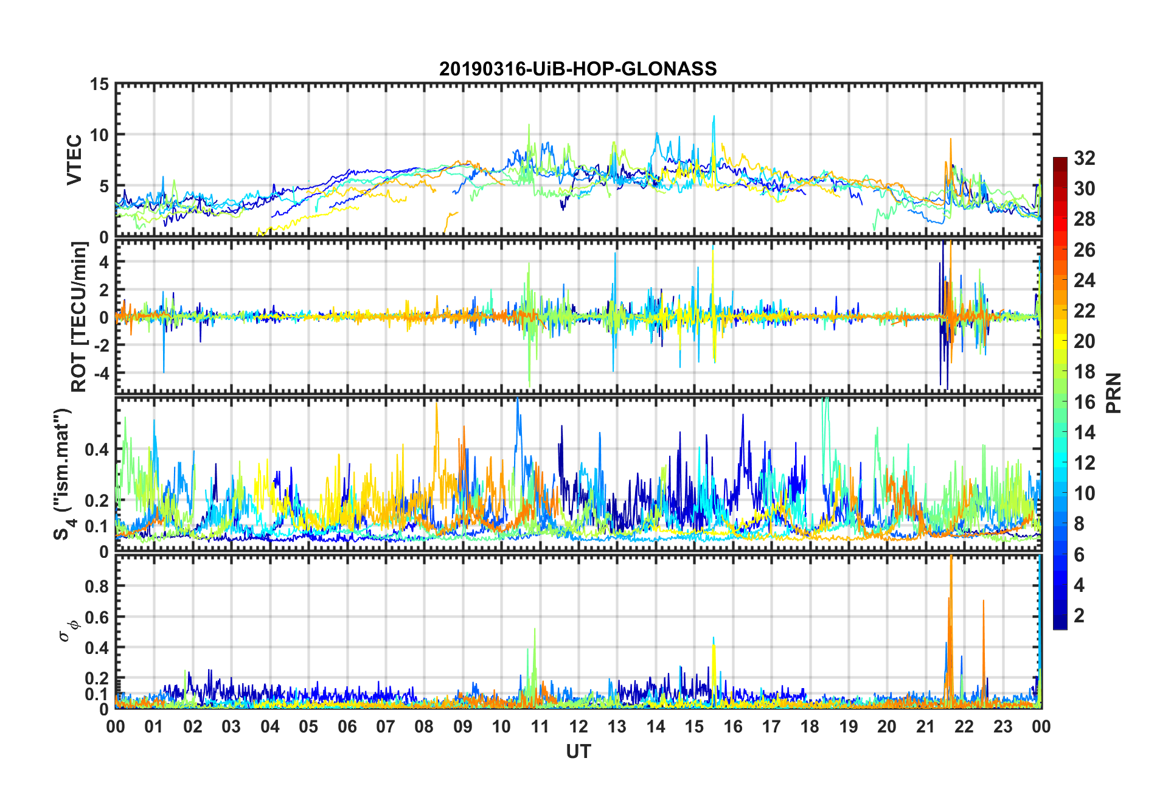Click the ROT [TECU/min] axis label

tap(79, 317)
